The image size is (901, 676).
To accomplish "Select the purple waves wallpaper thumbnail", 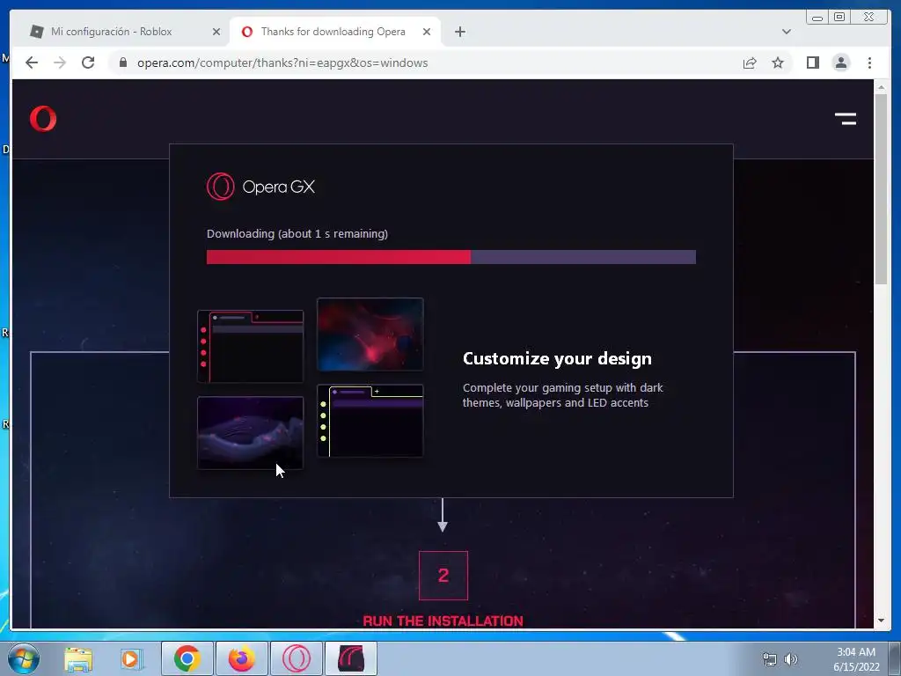I will [x=250, y=433].
